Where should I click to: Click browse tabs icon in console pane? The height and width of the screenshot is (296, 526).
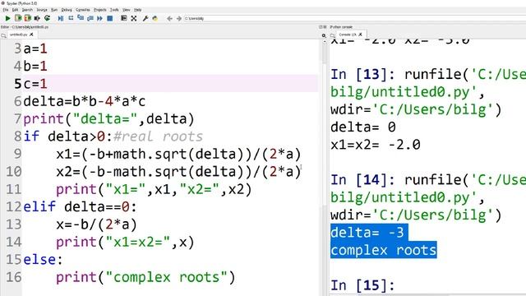(332, 35)
